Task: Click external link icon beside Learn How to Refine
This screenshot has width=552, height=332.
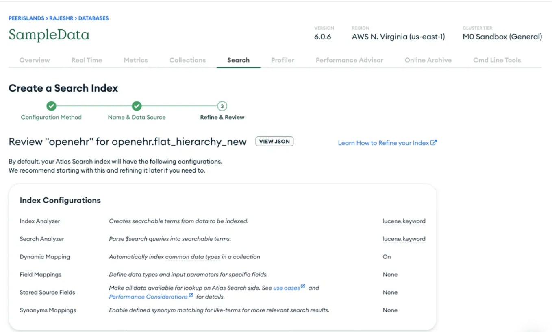Action: (x=434, y=143)
